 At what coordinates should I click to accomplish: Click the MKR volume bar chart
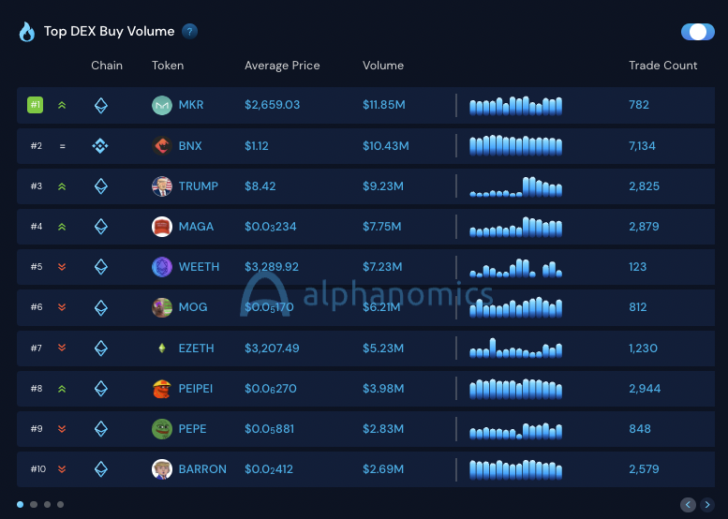pyautogui.click(x=516, y=106)
